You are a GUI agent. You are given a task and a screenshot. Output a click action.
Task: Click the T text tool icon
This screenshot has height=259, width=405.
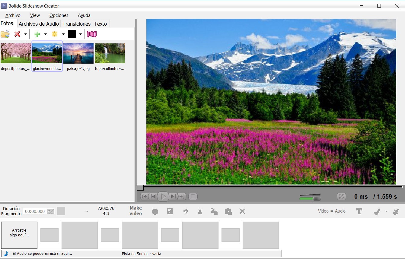coord(359,211)
